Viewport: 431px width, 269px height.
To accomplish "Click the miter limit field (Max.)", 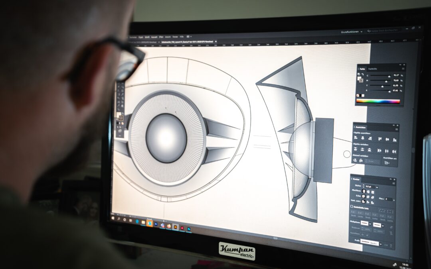I will coord(388,199).
